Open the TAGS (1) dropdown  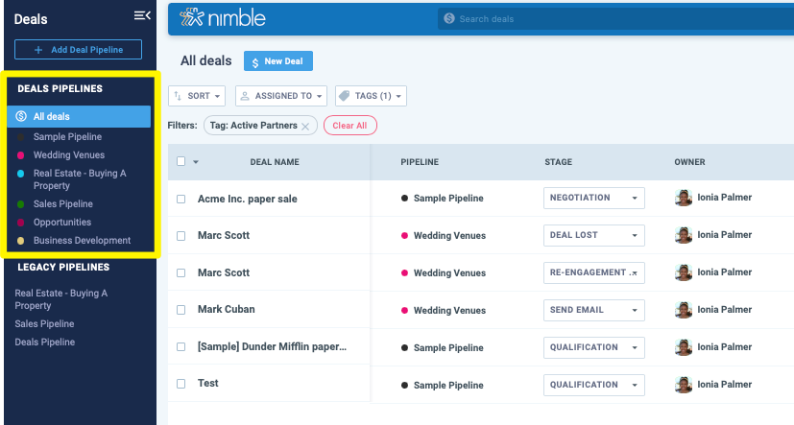pyautogui.click(x=371, y=96)
